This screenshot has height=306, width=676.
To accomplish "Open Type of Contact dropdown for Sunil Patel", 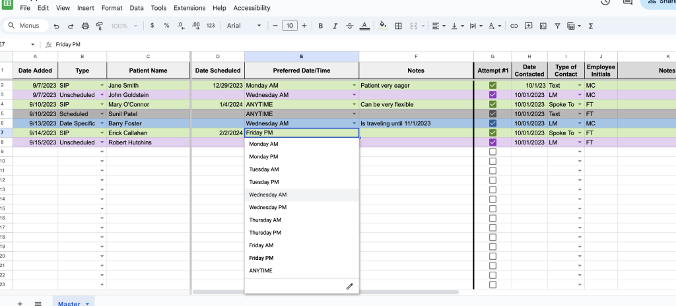I will [580, 114].
